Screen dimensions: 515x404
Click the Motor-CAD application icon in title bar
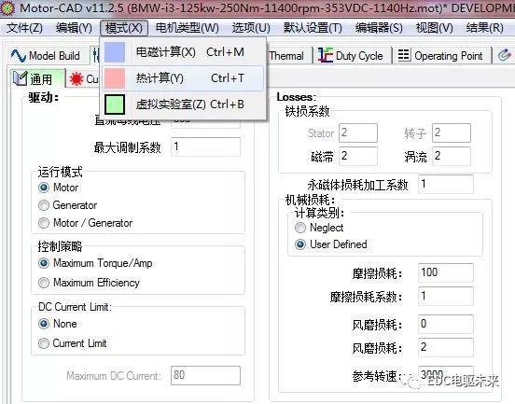[7, 7]
